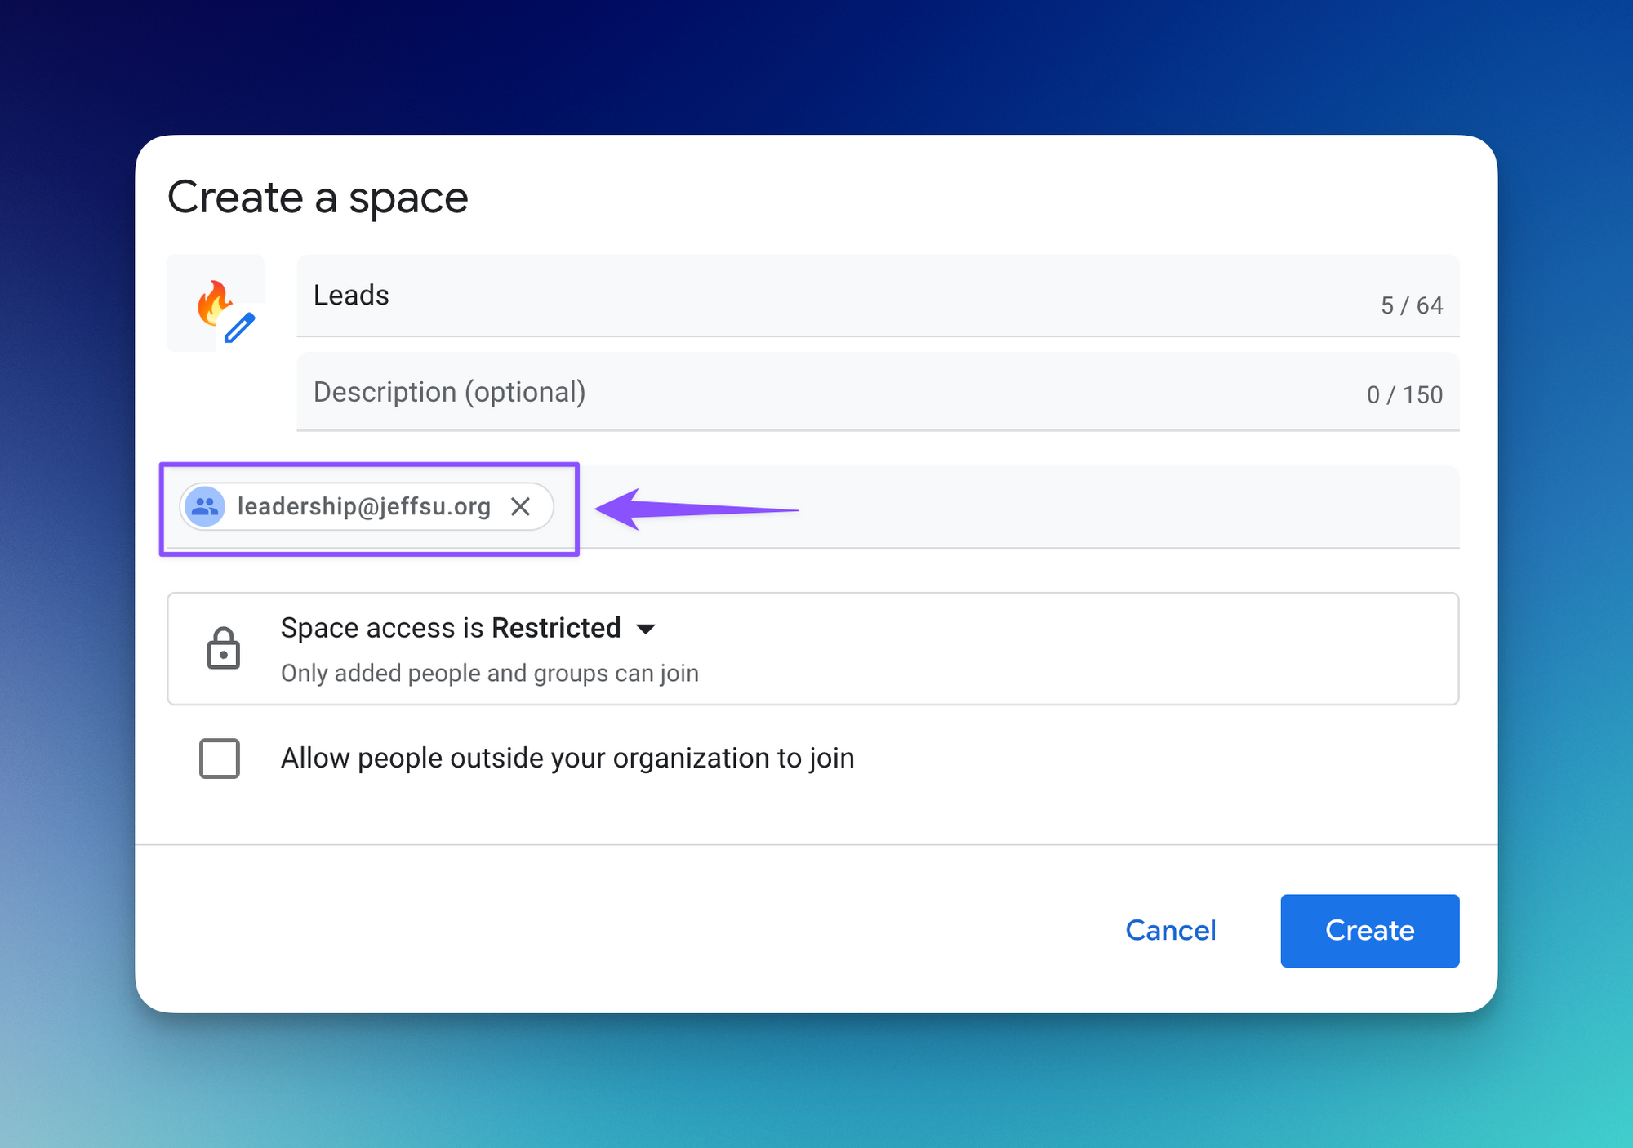Remove the leadership@jeffsu.org chip with X
Viewport: 1633px width, 1148px height.
[x=521, y=507]
